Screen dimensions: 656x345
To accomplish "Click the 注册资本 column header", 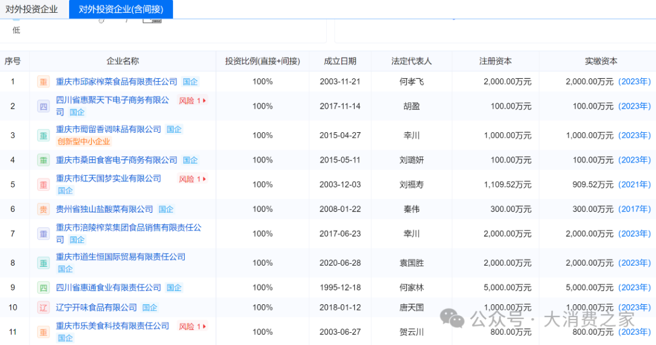I will pos(495,61).
